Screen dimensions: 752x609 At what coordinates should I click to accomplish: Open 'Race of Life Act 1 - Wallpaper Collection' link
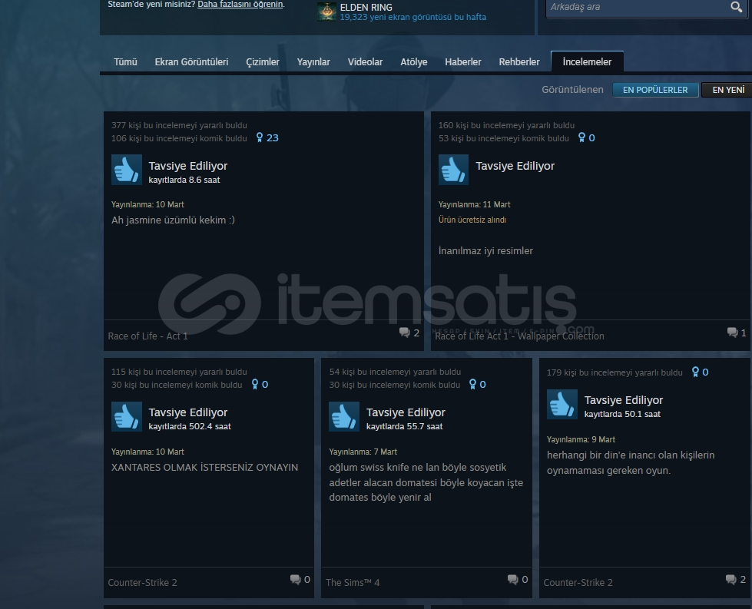(519, 336)
